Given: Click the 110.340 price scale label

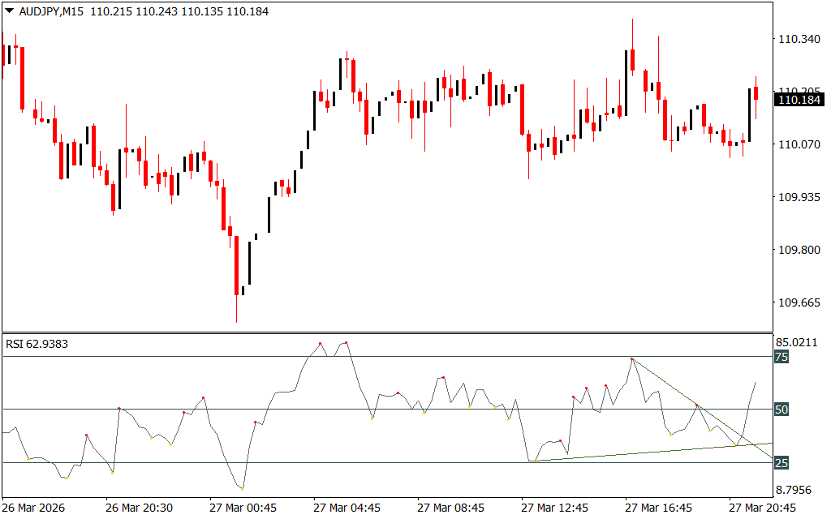Looking at the screenshot, I should coord(798,39).
